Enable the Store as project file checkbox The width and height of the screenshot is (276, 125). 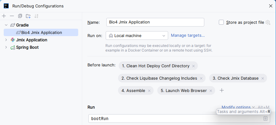pyautogui.click(x=221, y=22)
